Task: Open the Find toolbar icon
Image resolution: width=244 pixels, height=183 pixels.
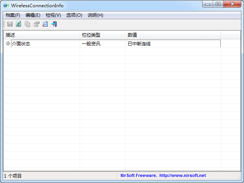Action: [x=45, y=24]
